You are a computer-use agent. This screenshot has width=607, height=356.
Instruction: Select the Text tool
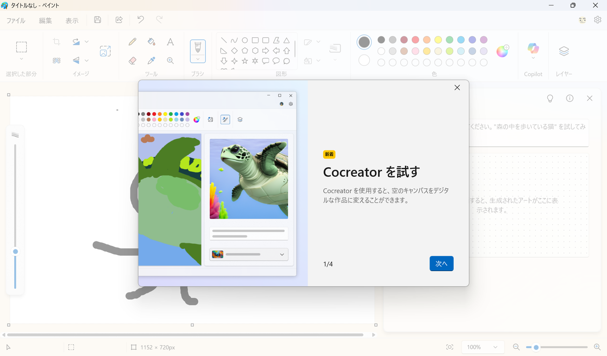coord(170,42)
